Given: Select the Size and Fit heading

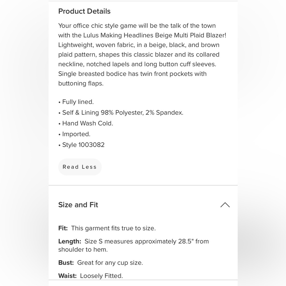Looking at the screenshot, I should pyautogui.click(x=78, y=205).
